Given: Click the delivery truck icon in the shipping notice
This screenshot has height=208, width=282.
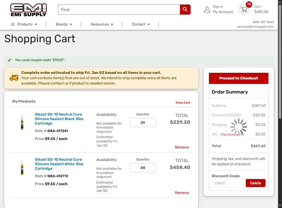Looking at the screenshot, I should tap(14, 78).
